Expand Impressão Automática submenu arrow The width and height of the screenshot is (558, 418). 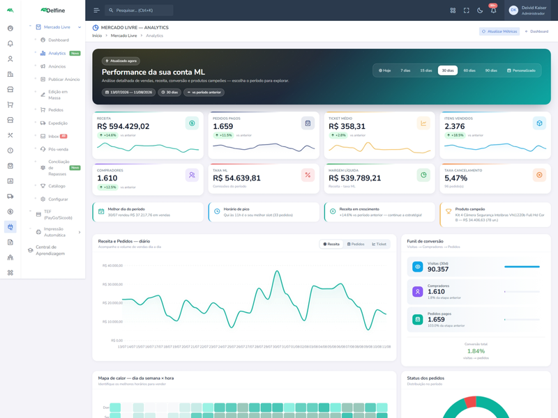click(80, 232)
